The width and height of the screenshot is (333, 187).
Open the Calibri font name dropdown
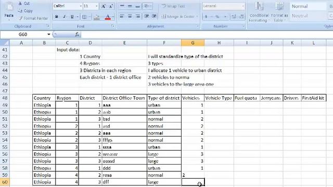click(x=81, y=6)
